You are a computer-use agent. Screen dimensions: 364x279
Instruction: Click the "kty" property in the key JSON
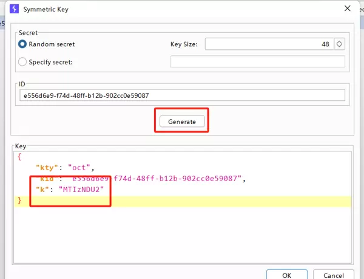coord(49,167)
